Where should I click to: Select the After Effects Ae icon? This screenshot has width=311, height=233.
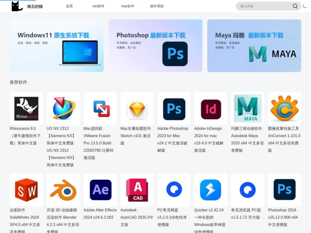(x=100, y=190)
